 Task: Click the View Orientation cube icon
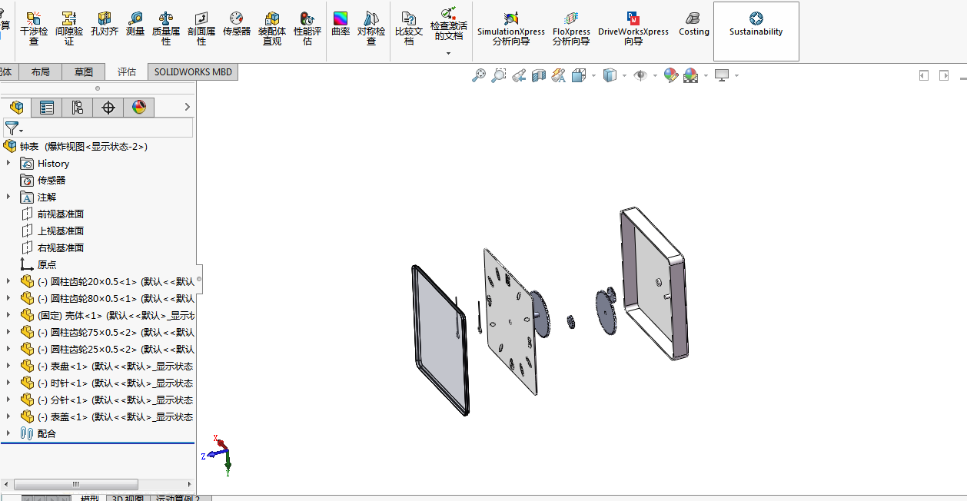(578, 75)
